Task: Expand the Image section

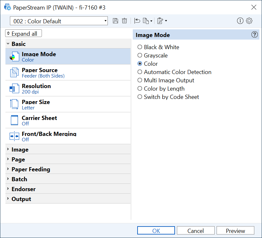Action: point(68,149)
